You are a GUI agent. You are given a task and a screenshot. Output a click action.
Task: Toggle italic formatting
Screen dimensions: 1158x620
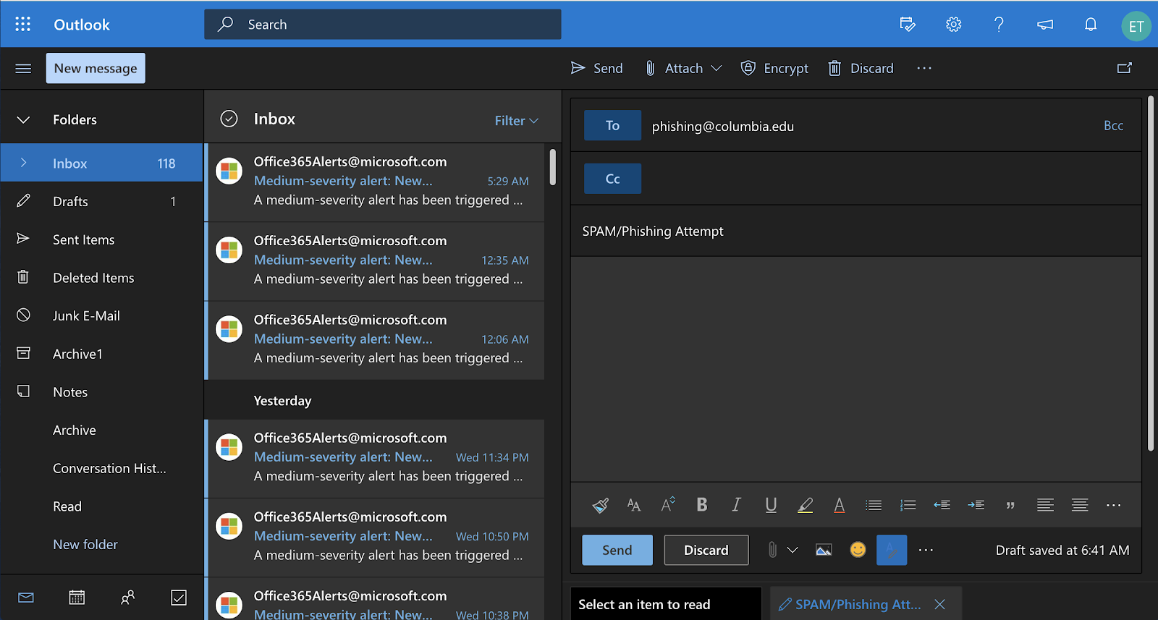coord(736,505)
